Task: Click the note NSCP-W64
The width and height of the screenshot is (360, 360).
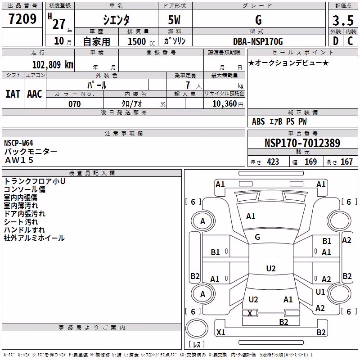Action: [x=18, y=143]
